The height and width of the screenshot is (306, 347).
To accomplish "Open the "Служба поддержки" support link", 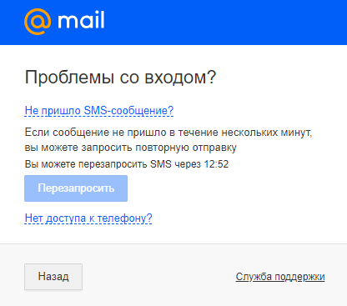I will [280, 277].
